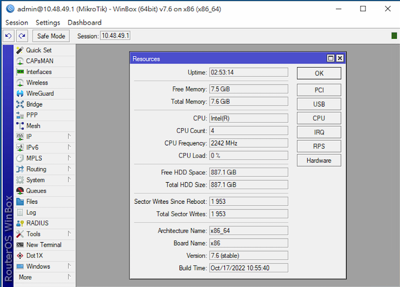Click the IP menu icon
The height and width of the screenshot is (287, 400).
pos(20,137)
